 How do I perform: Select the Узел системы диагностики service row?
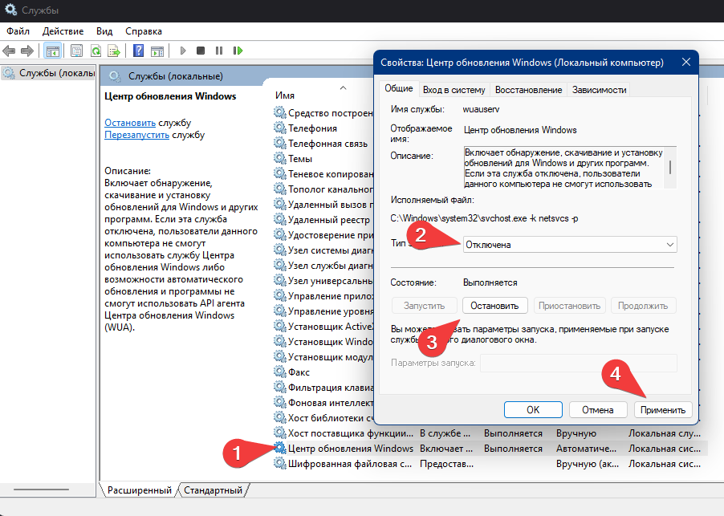323,250
